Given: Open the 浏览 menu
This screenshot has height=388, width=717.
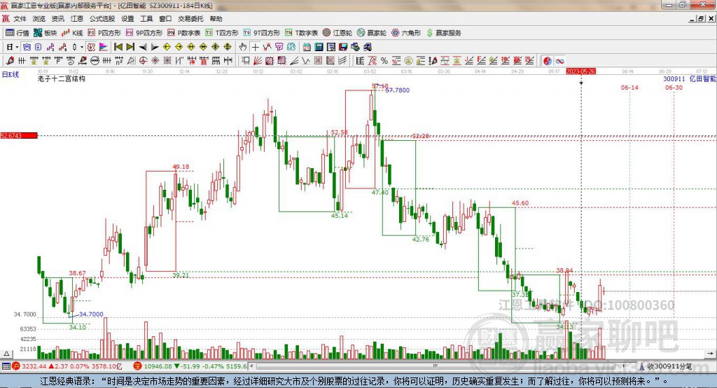Looking at the screenshot, I should click(x=39, y=19).
